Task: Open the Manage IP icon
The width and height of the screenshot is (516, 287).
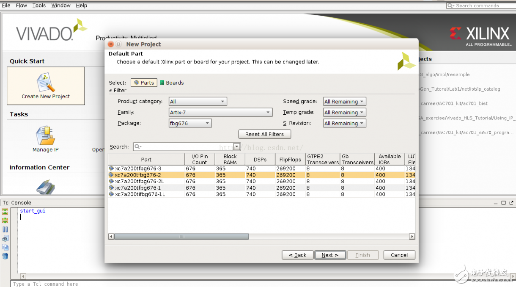Action: click(x=45, y=135)
